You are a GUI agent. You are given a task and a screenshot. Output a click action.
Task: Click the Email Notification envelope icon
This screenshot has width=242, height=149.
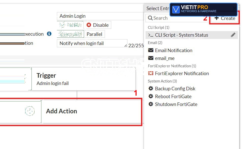151,50
